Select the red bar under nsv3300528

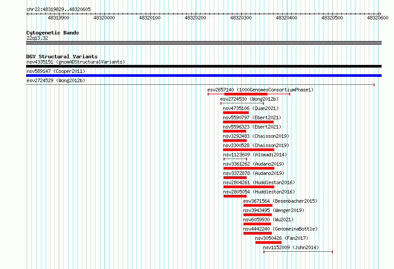click(x=248, y=150)
